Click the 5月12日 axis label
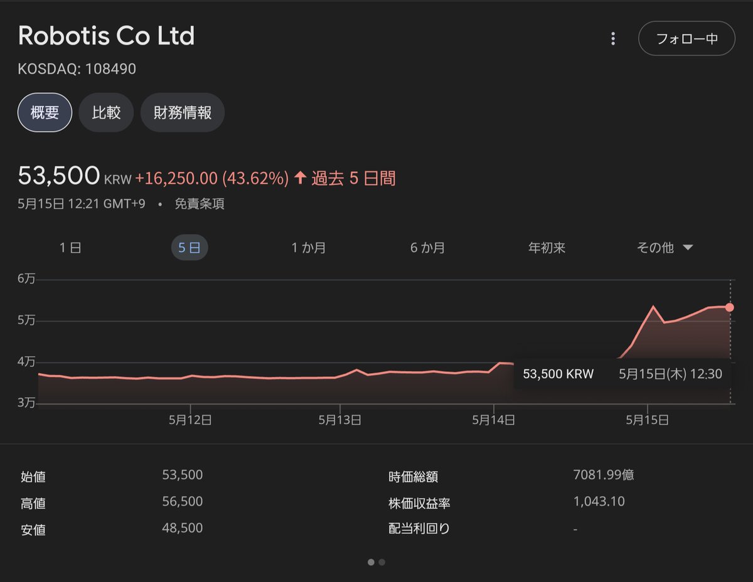Image resolution: width=753 pixels, height=582 pixels. (x=190, y=420)
